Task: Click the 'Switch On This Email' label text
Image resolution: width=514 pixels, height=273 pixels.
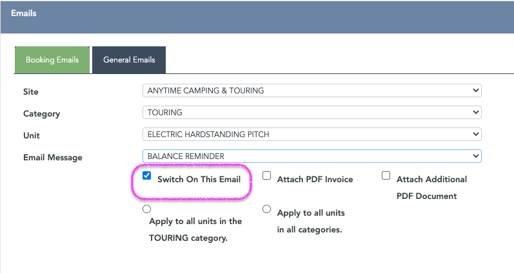Action: pyautogui.click(x=199, y=180)
